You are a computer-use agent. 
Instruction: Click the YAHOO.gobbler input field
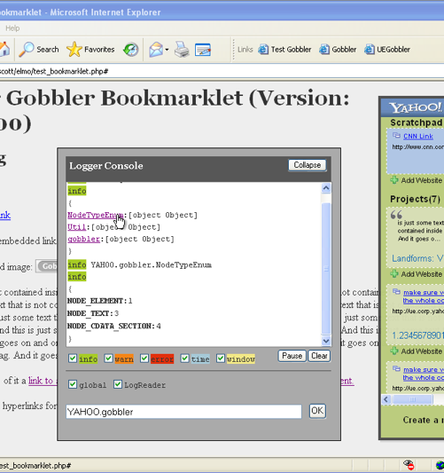point(183,412)
